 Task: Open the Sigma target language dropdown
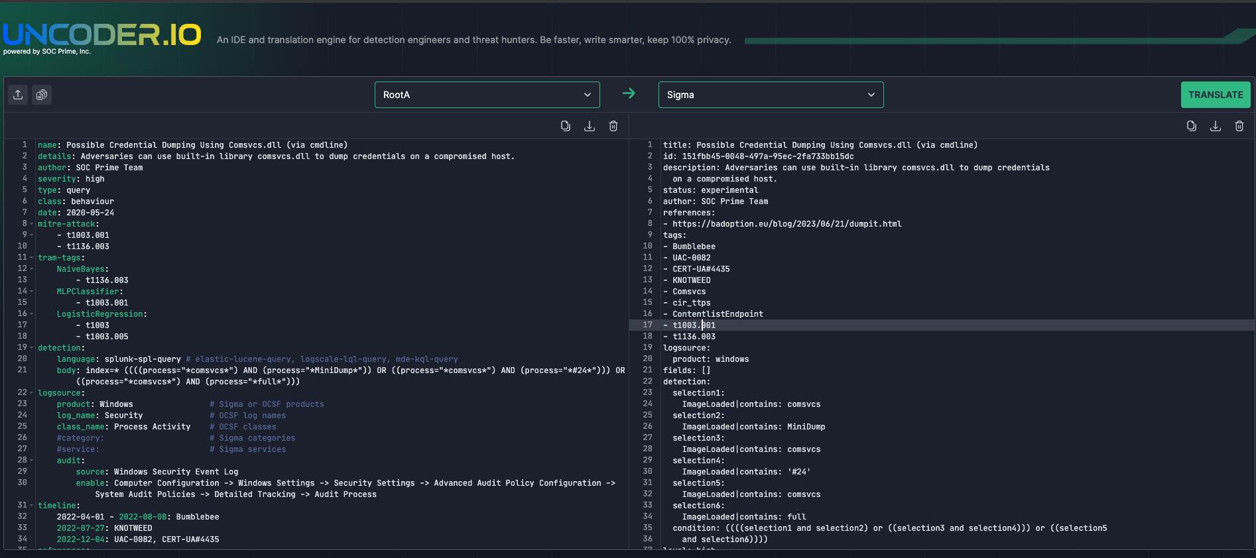771,95
